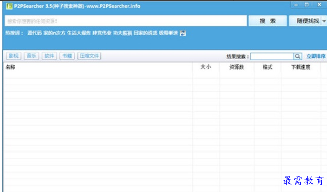This screenshot has height=192, width=327.
Task: Sort by the 大小 column header
Action: tap(205, 67)
